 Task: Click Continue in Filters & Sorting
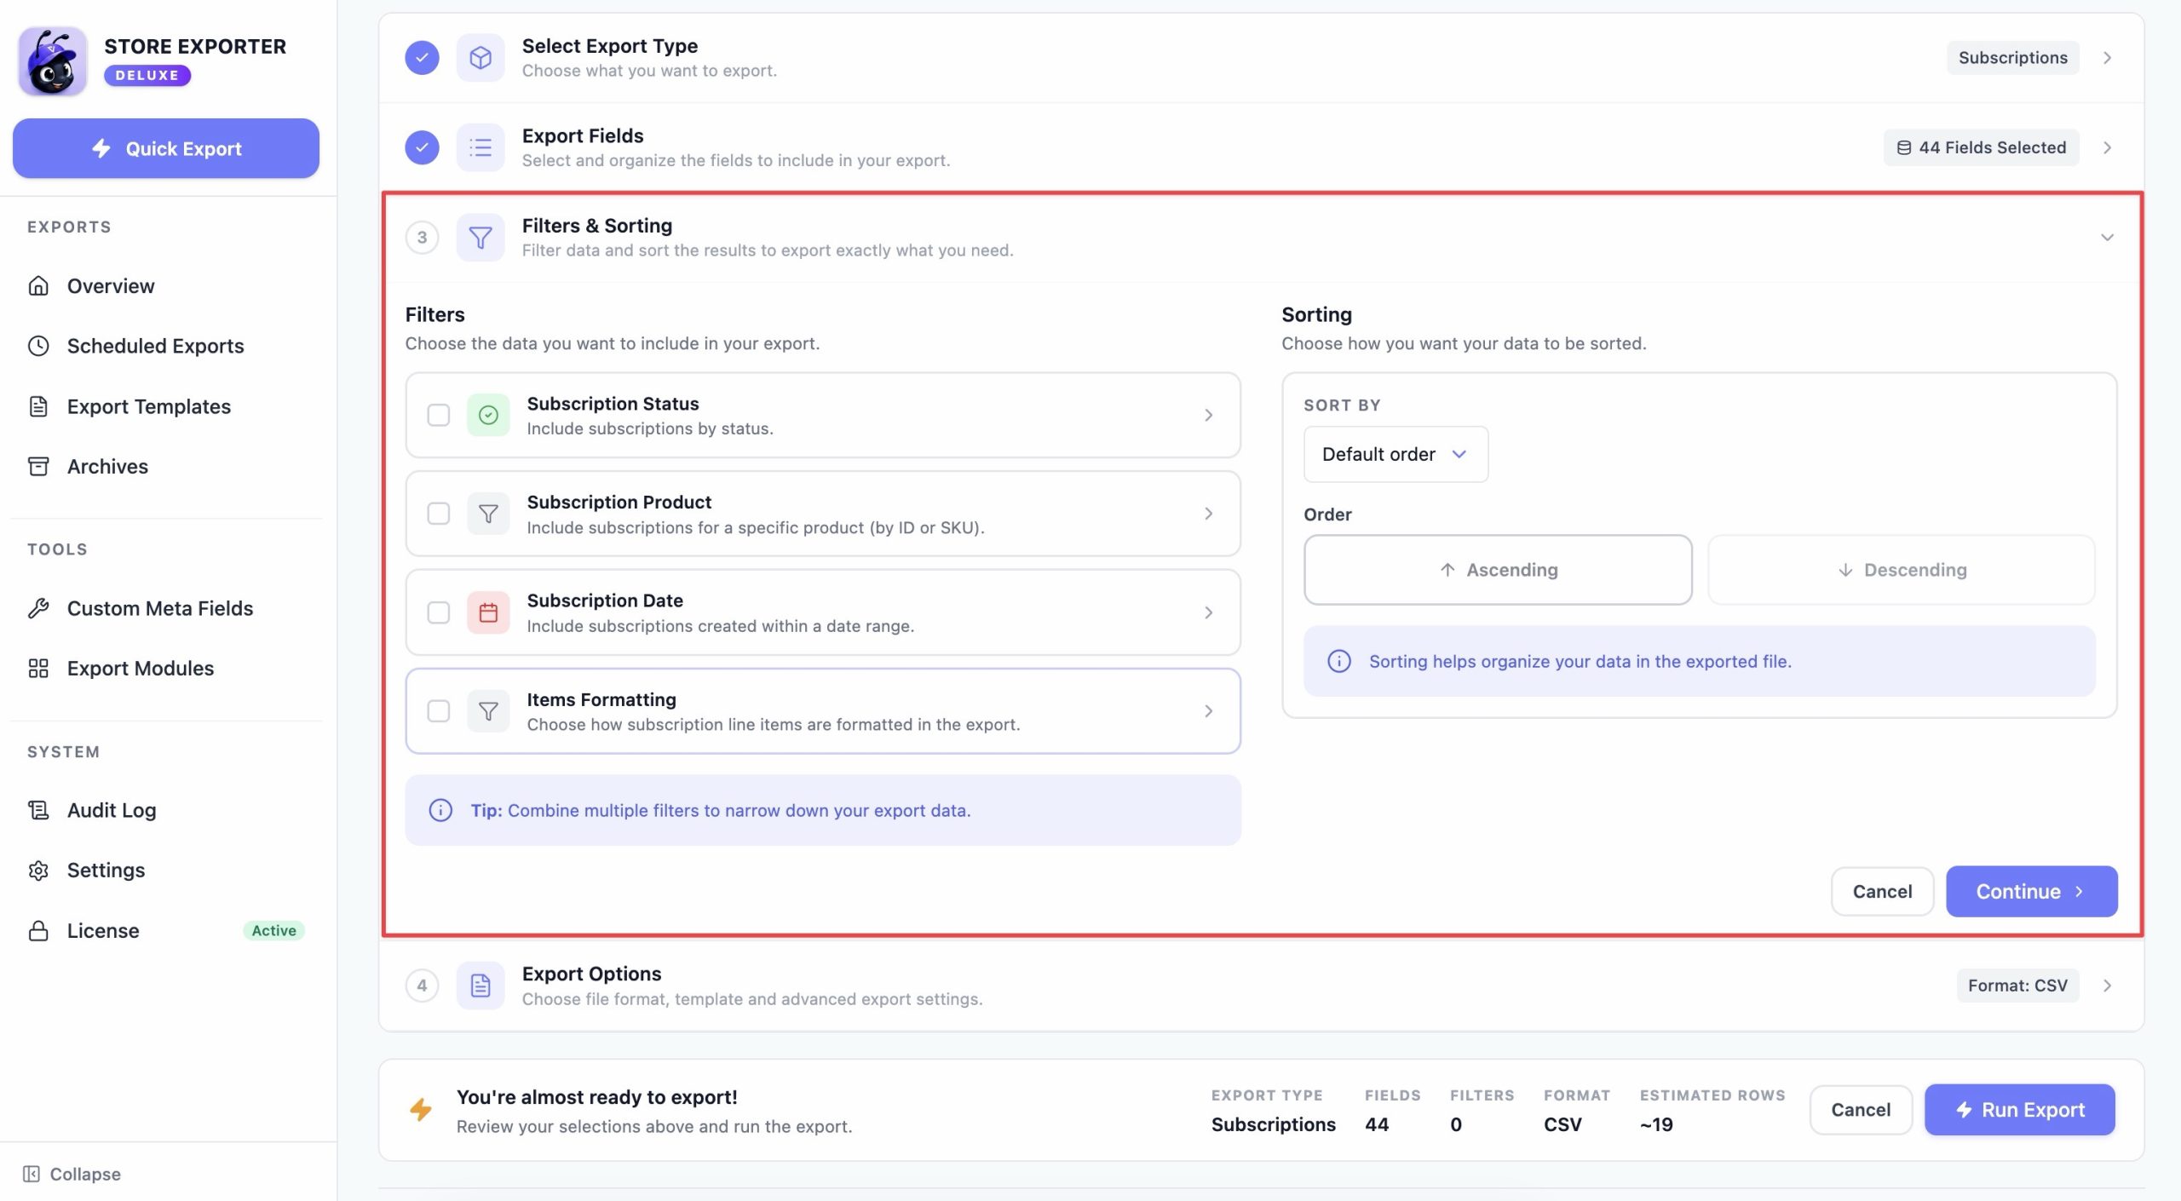2031,892
